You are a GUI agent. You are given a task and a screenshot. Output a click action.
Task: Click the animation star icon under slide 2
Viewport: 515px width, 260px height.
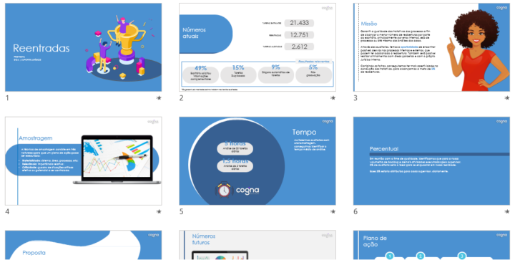(x=333, y=97)
